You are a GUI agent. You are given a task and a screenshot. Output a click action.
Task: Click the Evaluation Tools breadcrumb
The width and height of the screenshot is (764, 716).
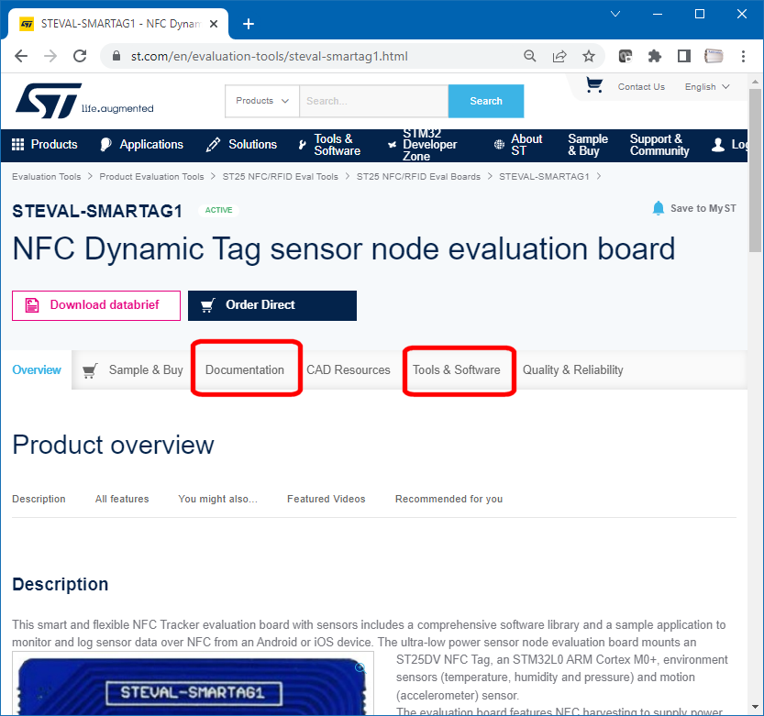[46, 177]
